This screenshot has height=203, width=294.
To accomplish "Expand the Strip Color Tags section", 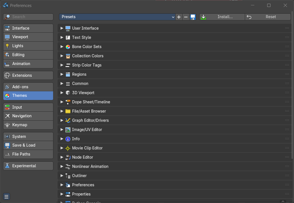I will 62,65.
